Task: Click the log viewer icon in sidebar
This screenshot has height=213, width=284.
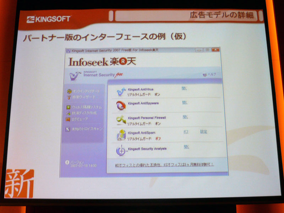Action: (68, 119)
